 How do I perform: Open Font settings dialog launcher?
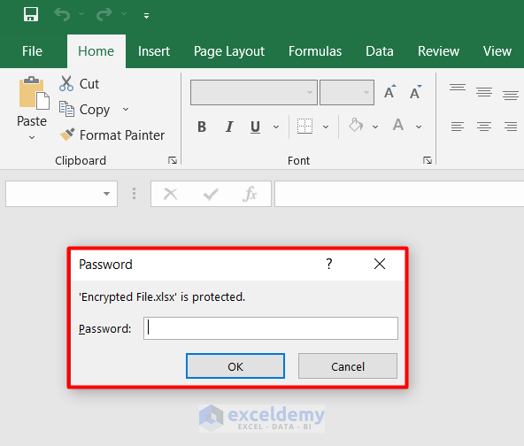(x=428, y=160)
